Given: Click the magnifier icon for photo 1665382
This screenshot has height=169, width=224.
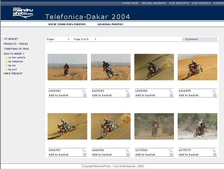Looking at the screenshot, I should tap(84, 91).
